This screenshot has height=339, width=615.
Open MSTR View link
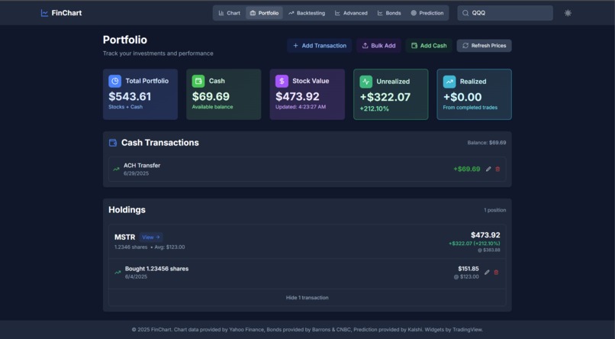[151, 237]
